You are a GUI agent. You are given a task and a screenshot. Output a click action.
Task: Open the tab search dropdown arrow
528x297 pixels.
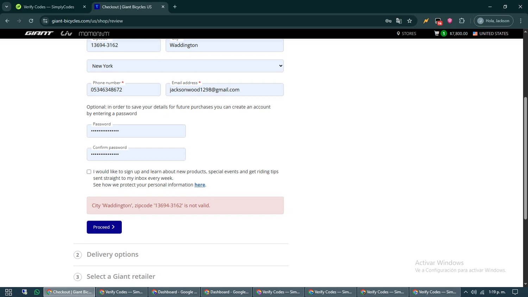click(6, 7)
